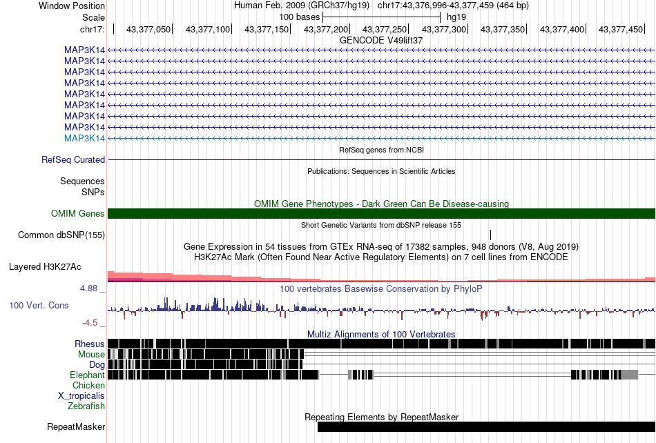Click the Elephant species label
The image size is (656, 443).
88,375
